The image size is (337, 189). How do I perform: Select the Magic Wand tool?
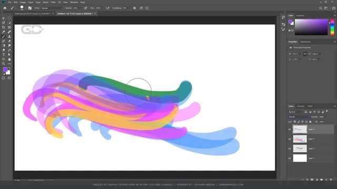9,23
